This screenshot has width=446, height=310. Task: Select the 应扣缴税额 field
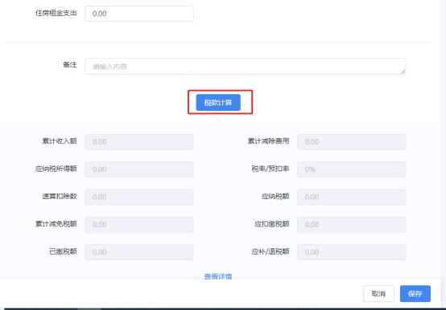[351, 225]
